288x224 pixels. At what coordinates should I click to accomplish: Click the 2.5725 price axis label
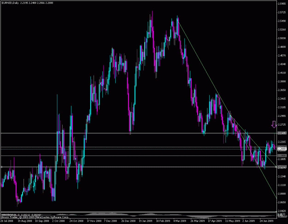click(282, 12)
